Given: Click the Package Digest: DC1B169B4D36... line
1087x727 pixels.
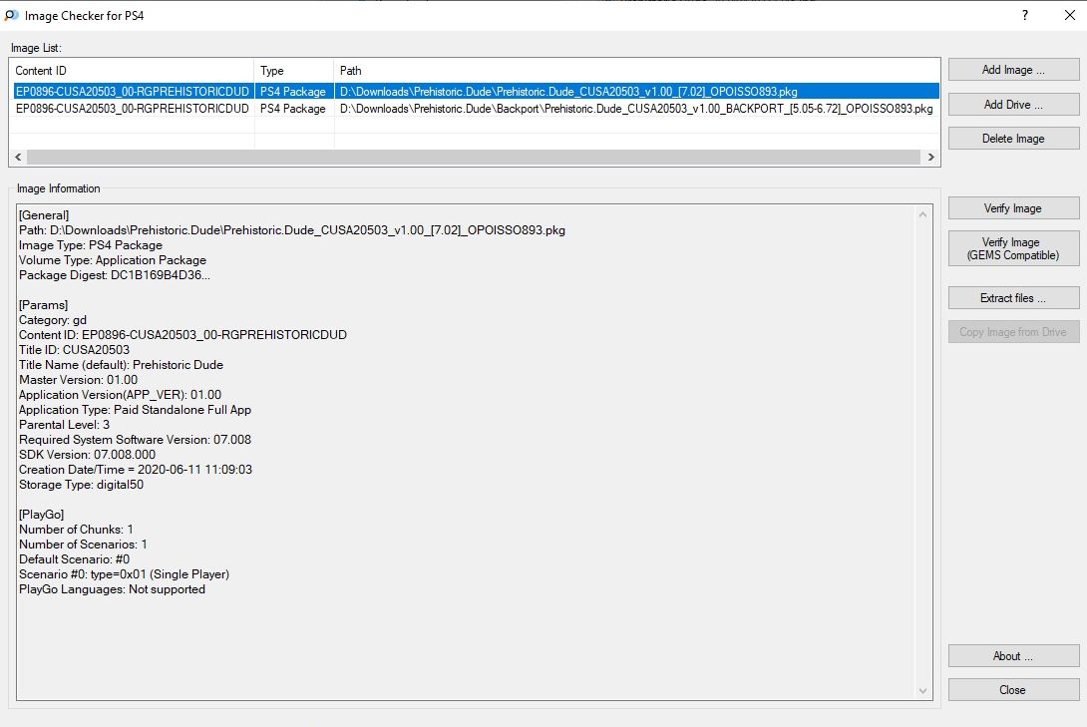Looking at the screenshot, I should pos(115,275).
